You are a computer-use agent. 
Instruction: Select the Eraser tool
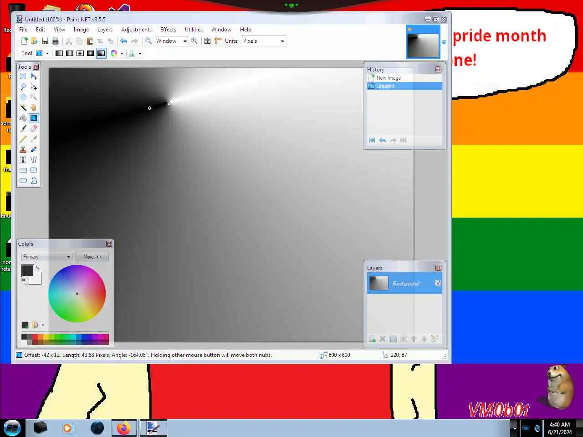point(34,128)
